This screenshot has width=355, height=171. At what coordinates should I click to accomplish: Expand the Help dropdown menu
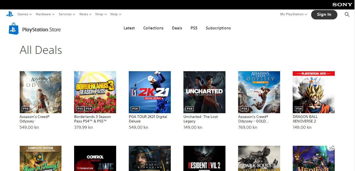(x=116, y=14)
